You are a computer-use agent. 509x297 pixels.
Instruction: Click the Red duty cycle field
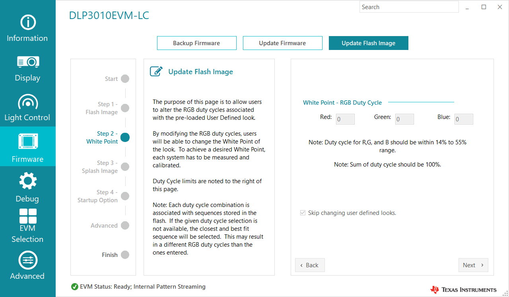[345, 119]
